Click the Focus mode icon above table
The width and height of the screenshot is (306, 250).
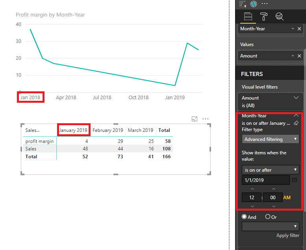point(195,119)
